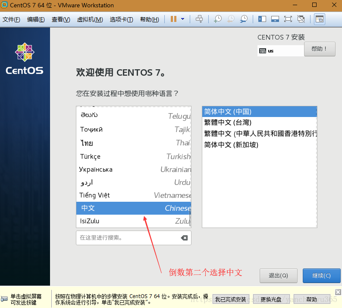Open the 编辑(E) menu
Viewport: 342px width, 308px height.
pyautogui.click(x=36, y=19)
